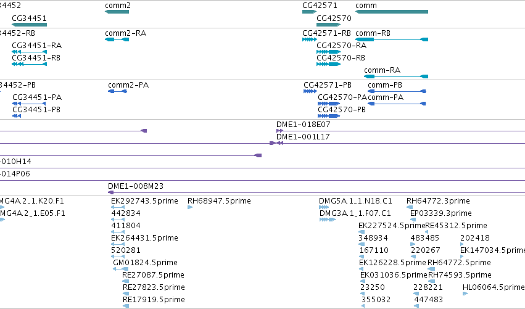Click the RE27823.5prime EST glyph
Screen dimensions: 525x309
(x=126, y=294)
